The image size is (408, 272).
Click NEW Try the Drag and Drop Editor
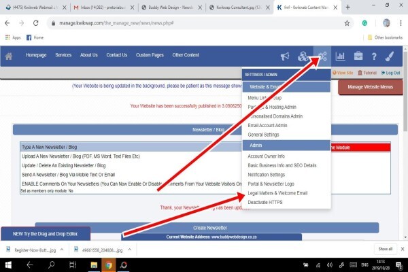[46, 234]
